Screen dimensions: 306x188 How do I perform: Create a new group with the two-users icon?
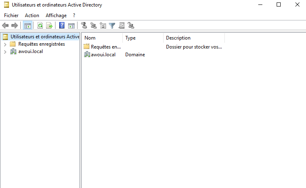[93, 25]
